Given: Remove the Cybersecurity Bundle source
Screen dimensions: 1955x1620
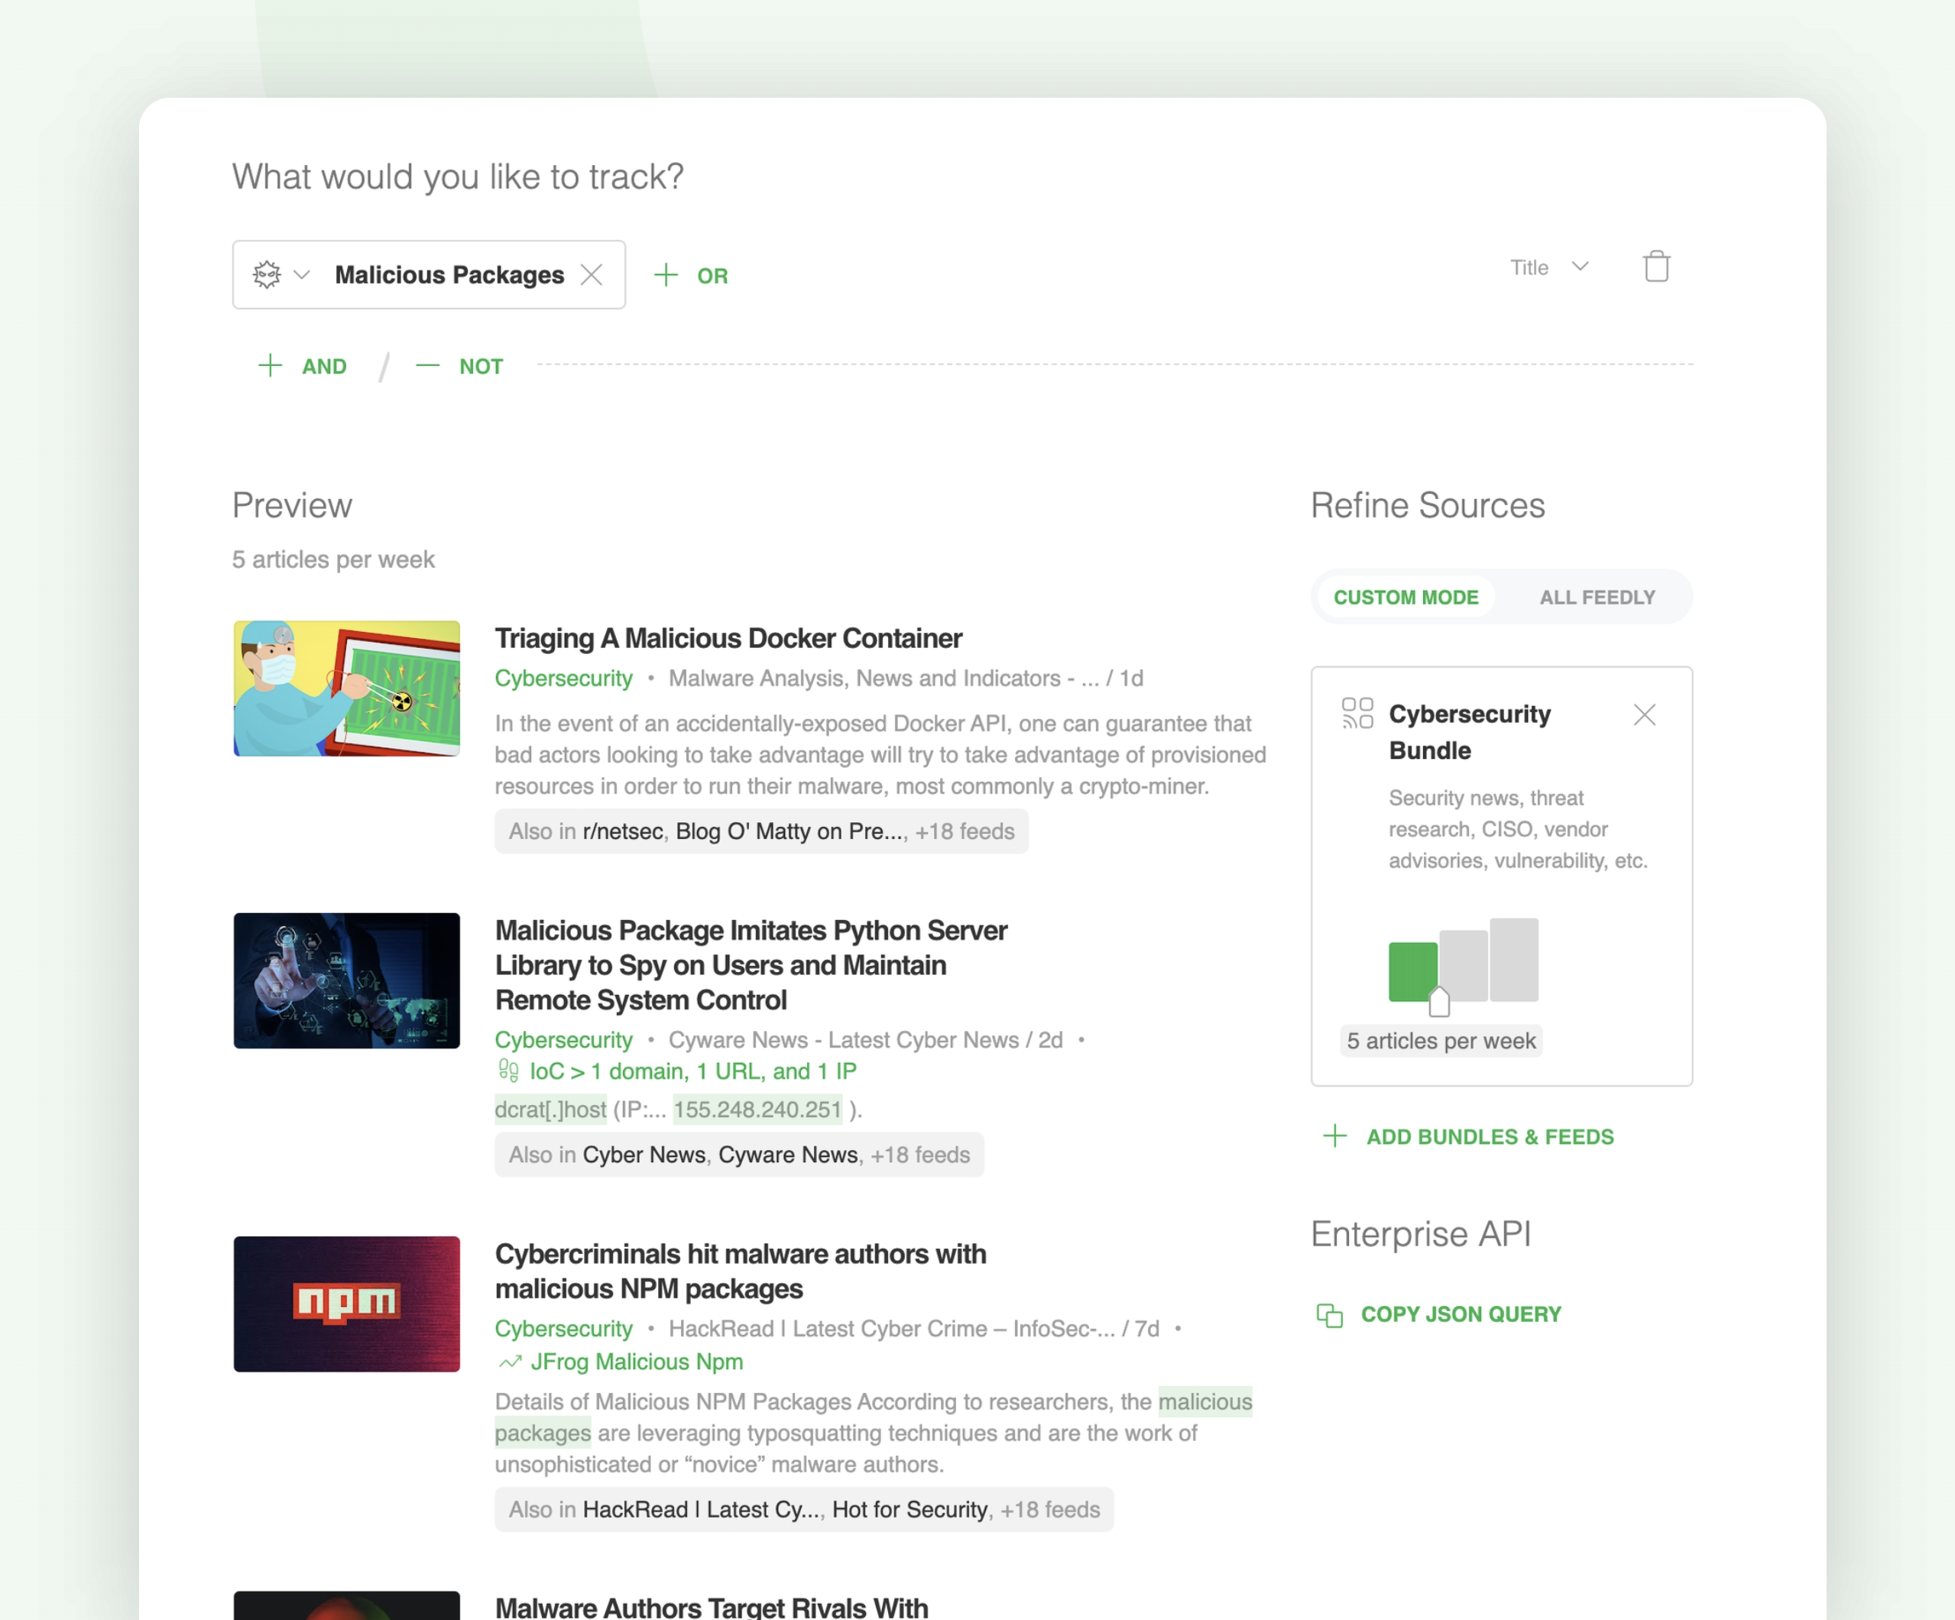Looking at the screenshot, I should (x=1644, y=715).
